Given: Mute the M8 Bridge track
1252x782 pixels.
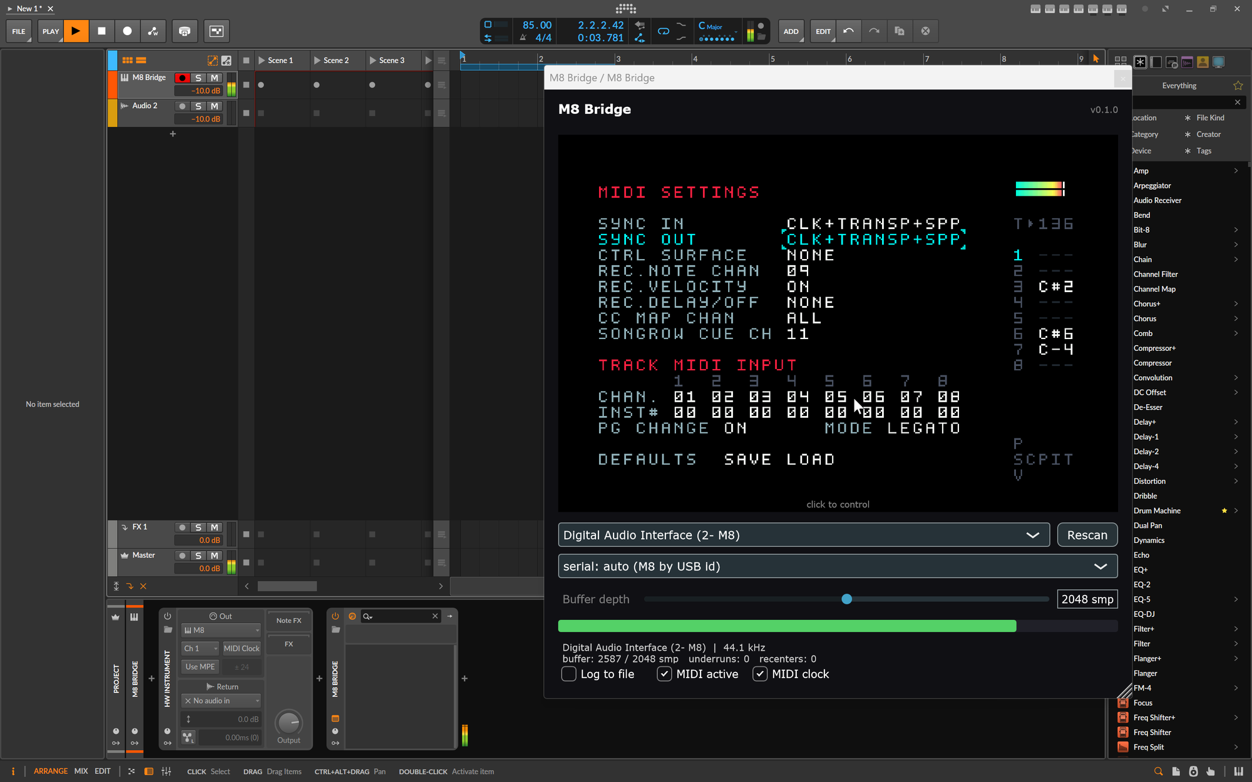Looking at the screenshot, I should coord(214,78).
